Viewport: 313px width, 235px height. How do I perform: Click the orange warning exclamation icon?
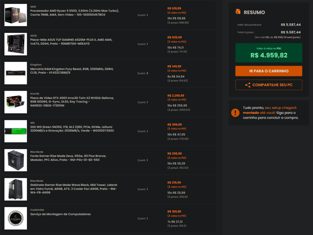coord(235,113)
